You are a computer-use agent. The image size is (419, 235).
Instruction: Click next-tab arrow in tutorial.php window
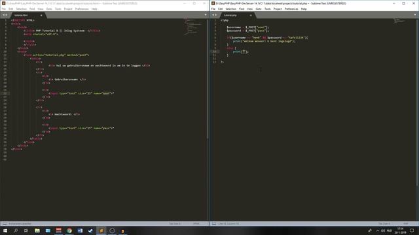click(216, 15)
